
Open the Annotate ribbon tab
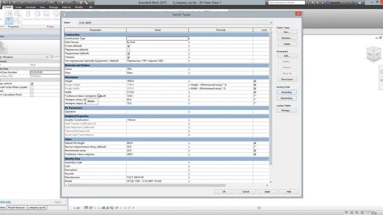tap(31, 7)
